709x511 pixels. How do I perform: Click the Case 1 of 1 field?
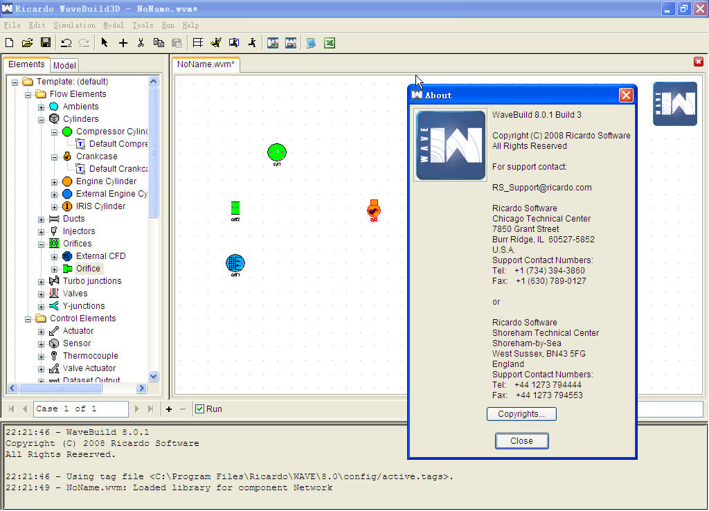80,409
